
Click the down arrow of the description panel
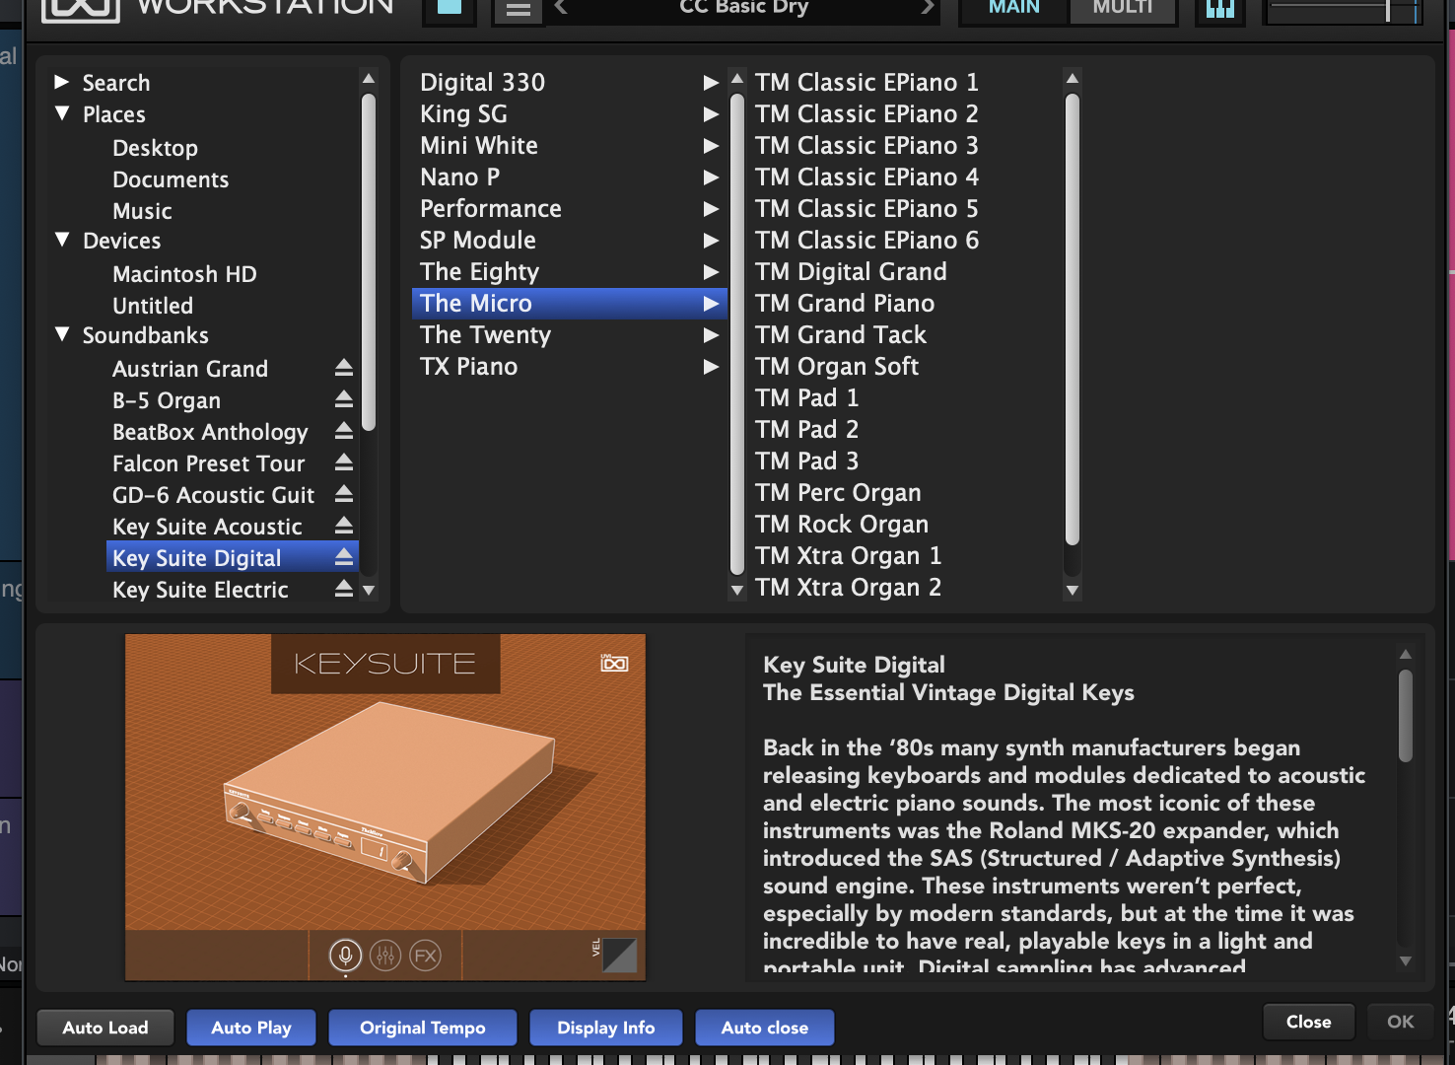click(1406, 960)
